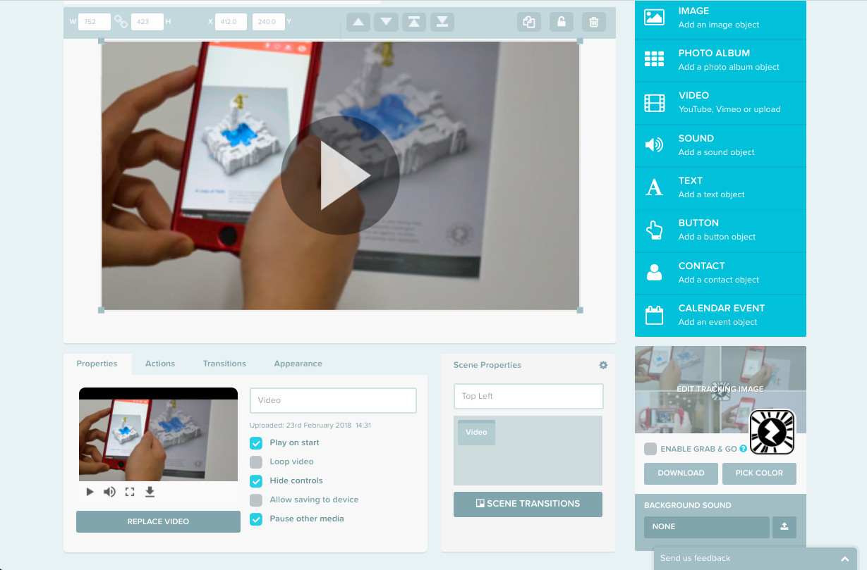Open the Appearance tab
Viewport: 867px width, 570px height.
[298, 364]
